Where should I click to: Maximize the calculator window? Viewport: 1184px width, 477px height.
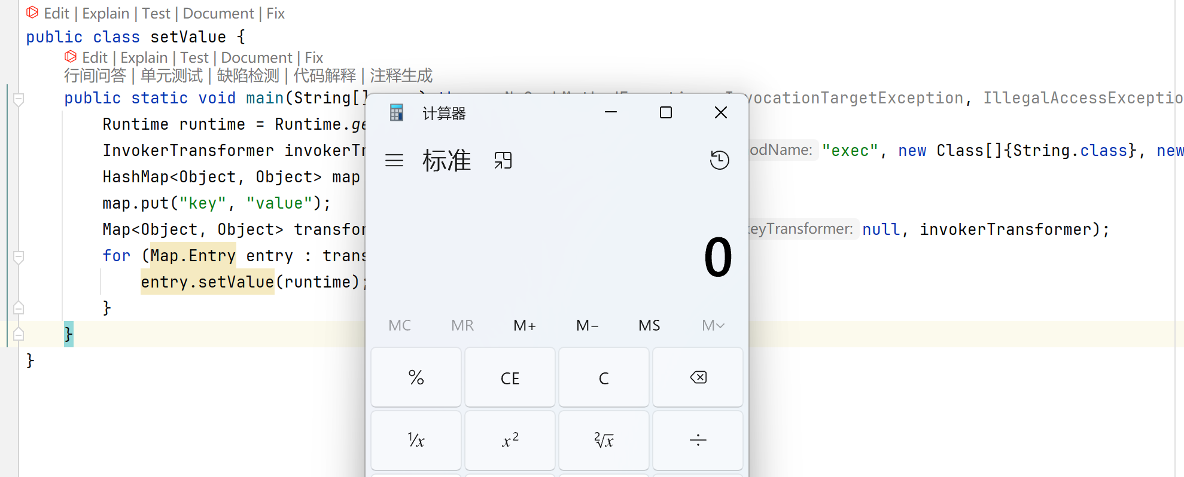[x=665, y=112]
